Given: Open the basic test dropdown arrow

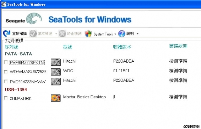Looking at the screenshot, I should tap(56, 34).
